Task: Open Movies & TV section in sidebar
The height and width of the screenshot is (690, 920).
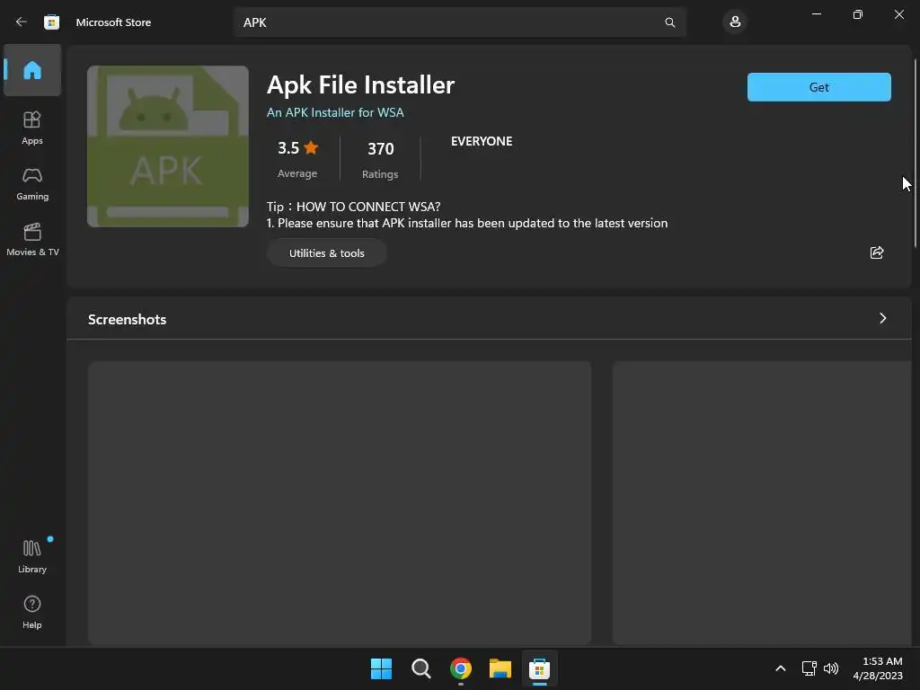Action: [x=32, y=239]
